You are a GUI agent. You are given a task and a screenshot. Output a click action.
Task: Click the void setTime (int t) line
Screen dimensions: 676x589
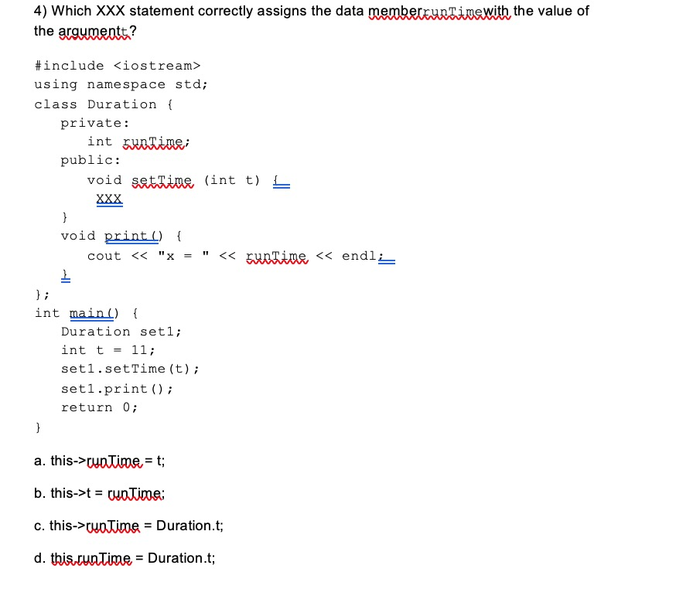(x=189, y=180)
